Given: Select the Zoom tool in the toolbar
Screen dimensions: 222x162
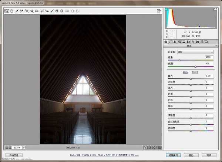Looking at the screenshot, I should [7, 11].
